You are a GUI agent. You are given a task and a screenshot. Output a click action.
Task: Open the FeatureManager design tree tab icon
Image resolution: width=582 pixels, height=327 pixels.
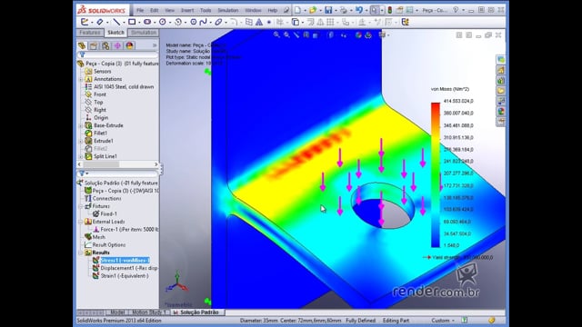click(82, 45)
